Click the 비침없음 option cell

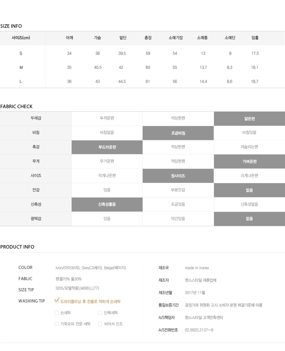pyautogui.click(x=107, y=132)
